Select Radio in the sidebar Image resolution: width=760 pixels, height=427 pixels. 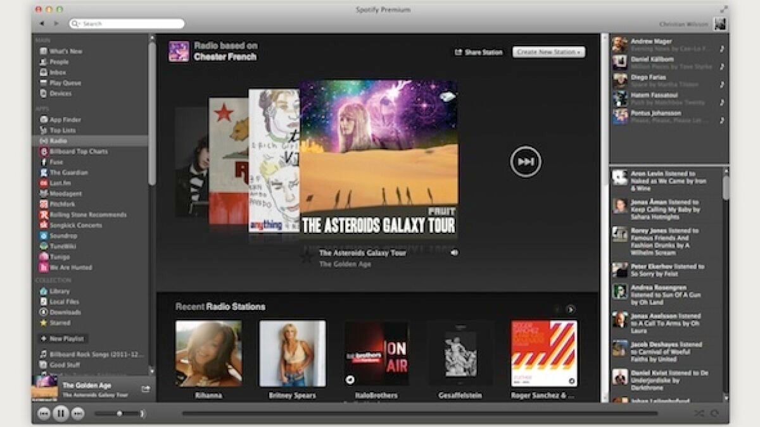(58, 141)
